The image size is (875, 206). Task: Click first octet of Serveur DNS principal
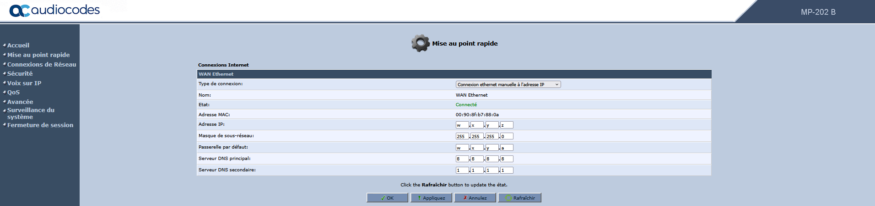click(x=462, y=159)
